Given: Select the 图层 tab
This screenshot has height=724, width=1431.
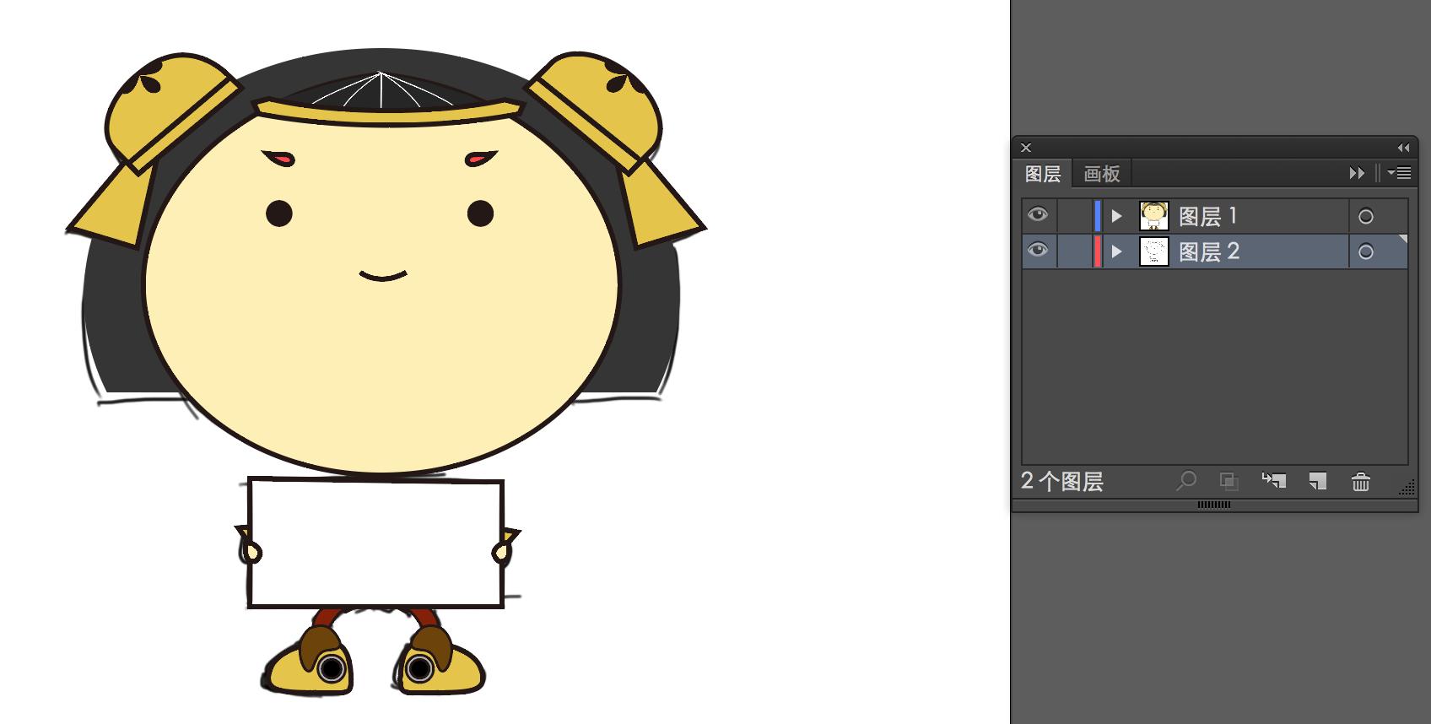Looking at the screenshot, I should tap(1042, 174).
